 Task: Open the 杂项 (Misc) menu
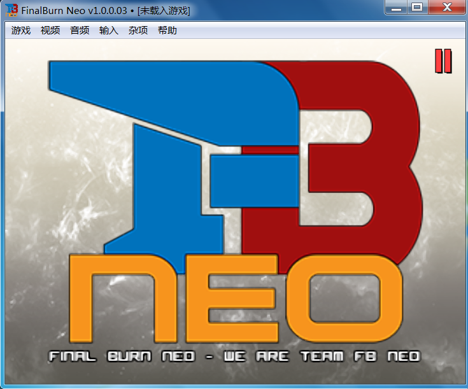coord(138,30)
